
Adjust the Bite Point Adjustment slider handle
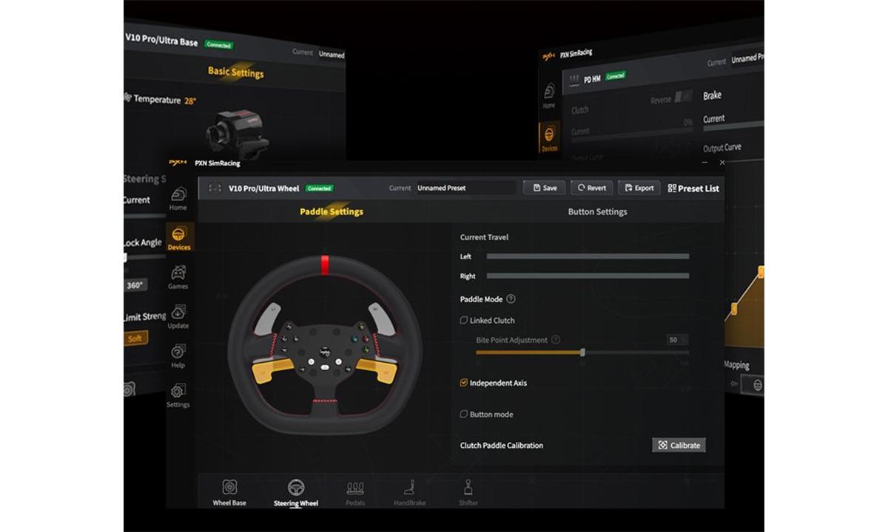pyautogui.click(x=583, y=353)
